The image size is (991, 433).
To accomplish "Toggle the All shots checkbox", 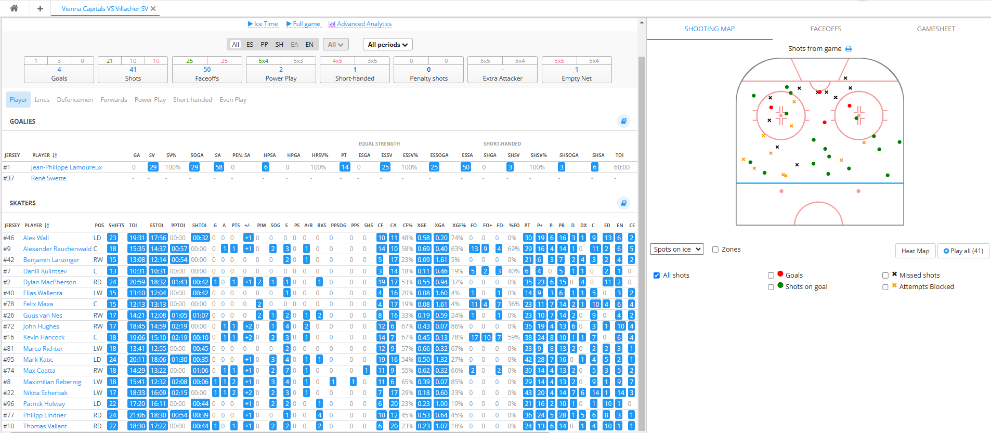I will point(657,275).
